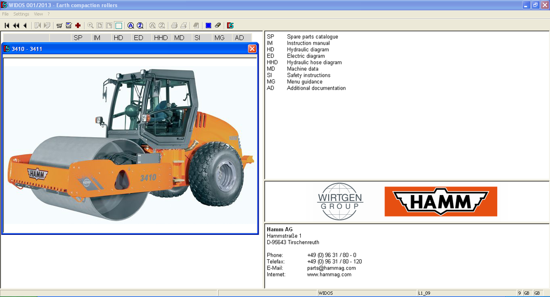Click the 'Instruction manual' legend text
Image resolution: width=550 pixels, height=297 pixels.
click(309, 43)
